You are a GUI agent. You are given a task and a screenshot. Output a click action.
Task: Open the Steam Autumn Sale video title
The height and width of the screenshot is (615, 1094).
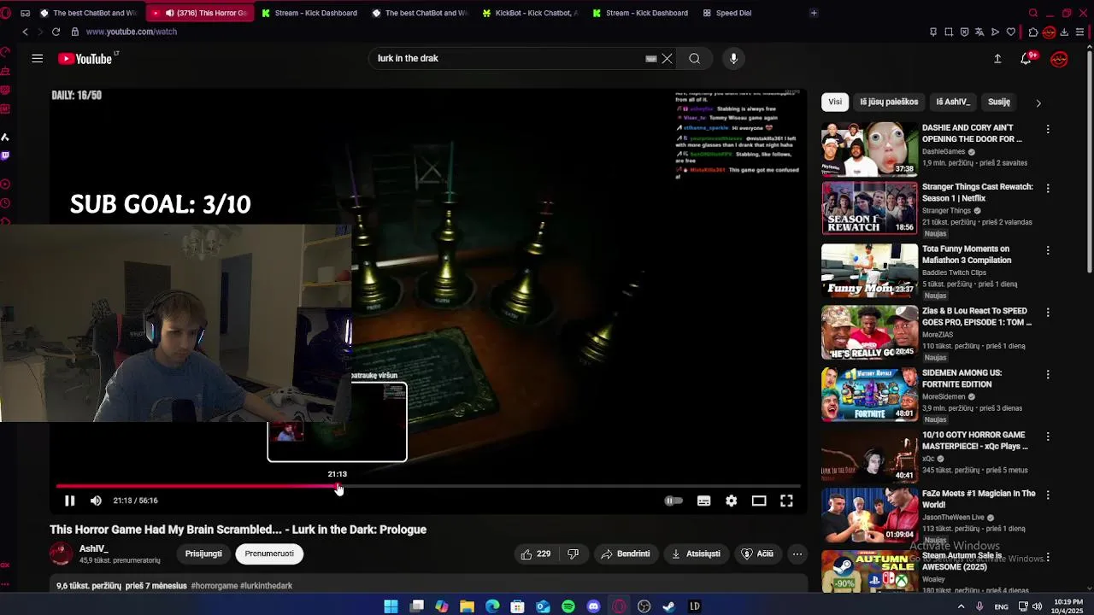click(962, 561)
